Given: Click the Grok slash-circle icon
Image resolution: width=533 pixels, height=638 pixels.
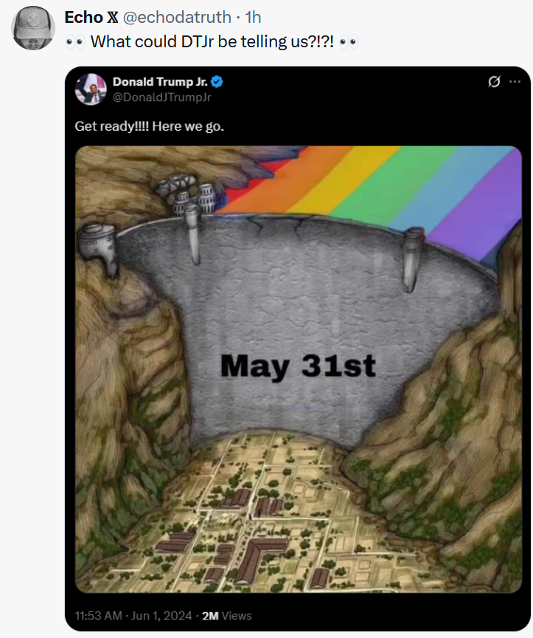Looking at the screenshot, I should pos(494,82).
